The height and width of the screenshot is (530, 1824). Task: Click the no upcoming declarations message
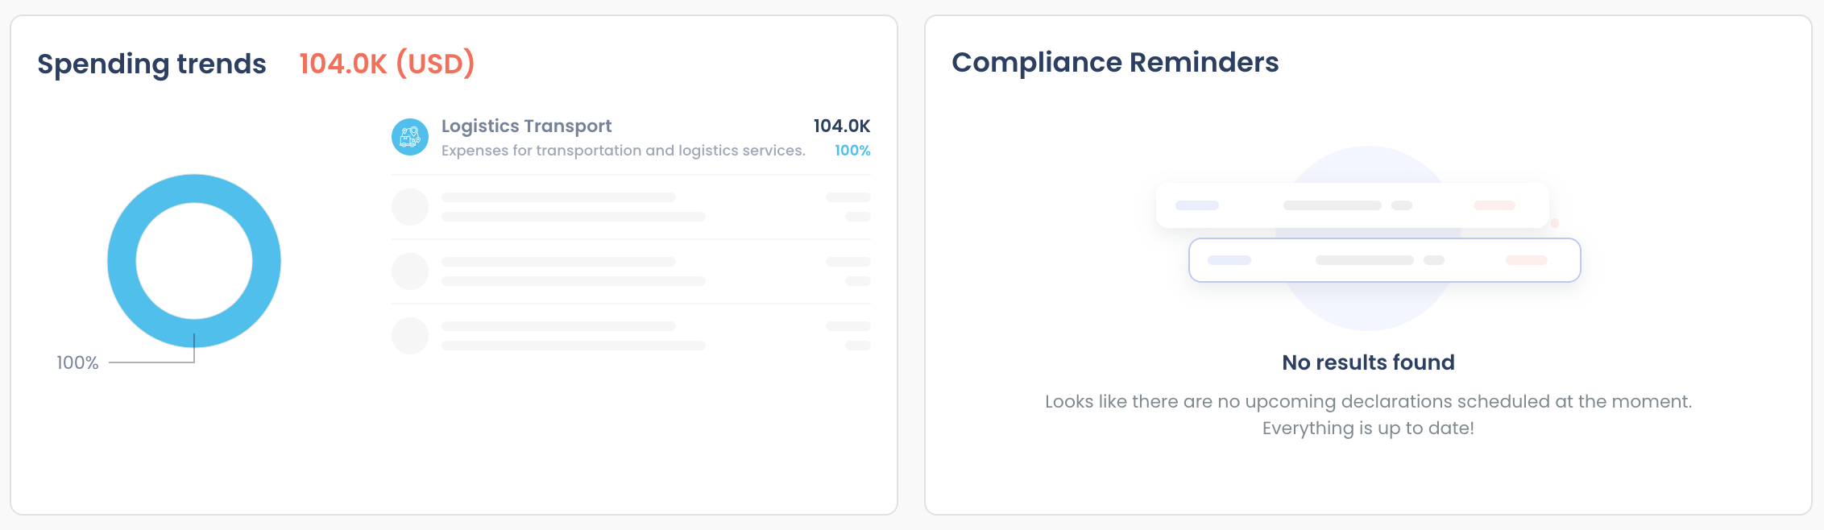click(x=1368, y=401)
